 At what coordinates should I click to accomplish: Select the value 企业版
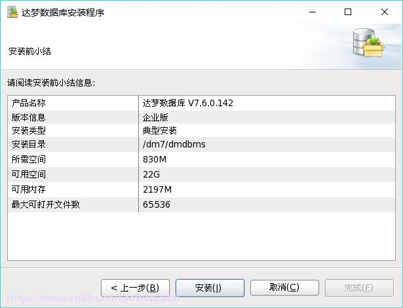pos(155,117)
